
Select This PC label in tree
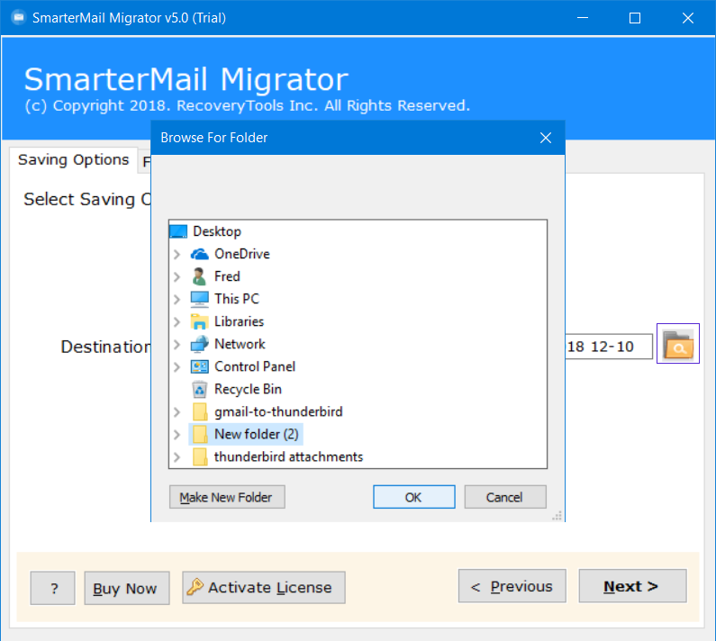click(237, 299)
